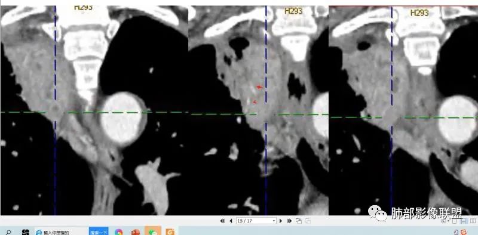Open the WeChat taskbar icon
The height and width of the screenshot is (235, 478).
tap(153, 231)
